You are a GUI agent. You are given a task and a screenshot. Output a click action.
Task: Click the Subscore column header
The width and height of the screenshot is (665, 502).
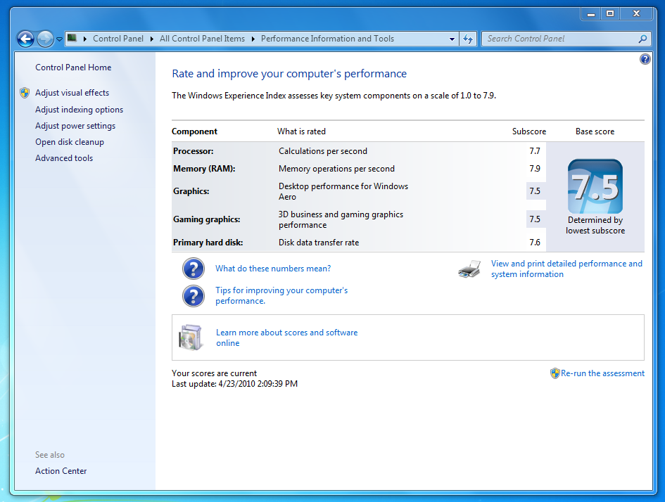(529, 131)
